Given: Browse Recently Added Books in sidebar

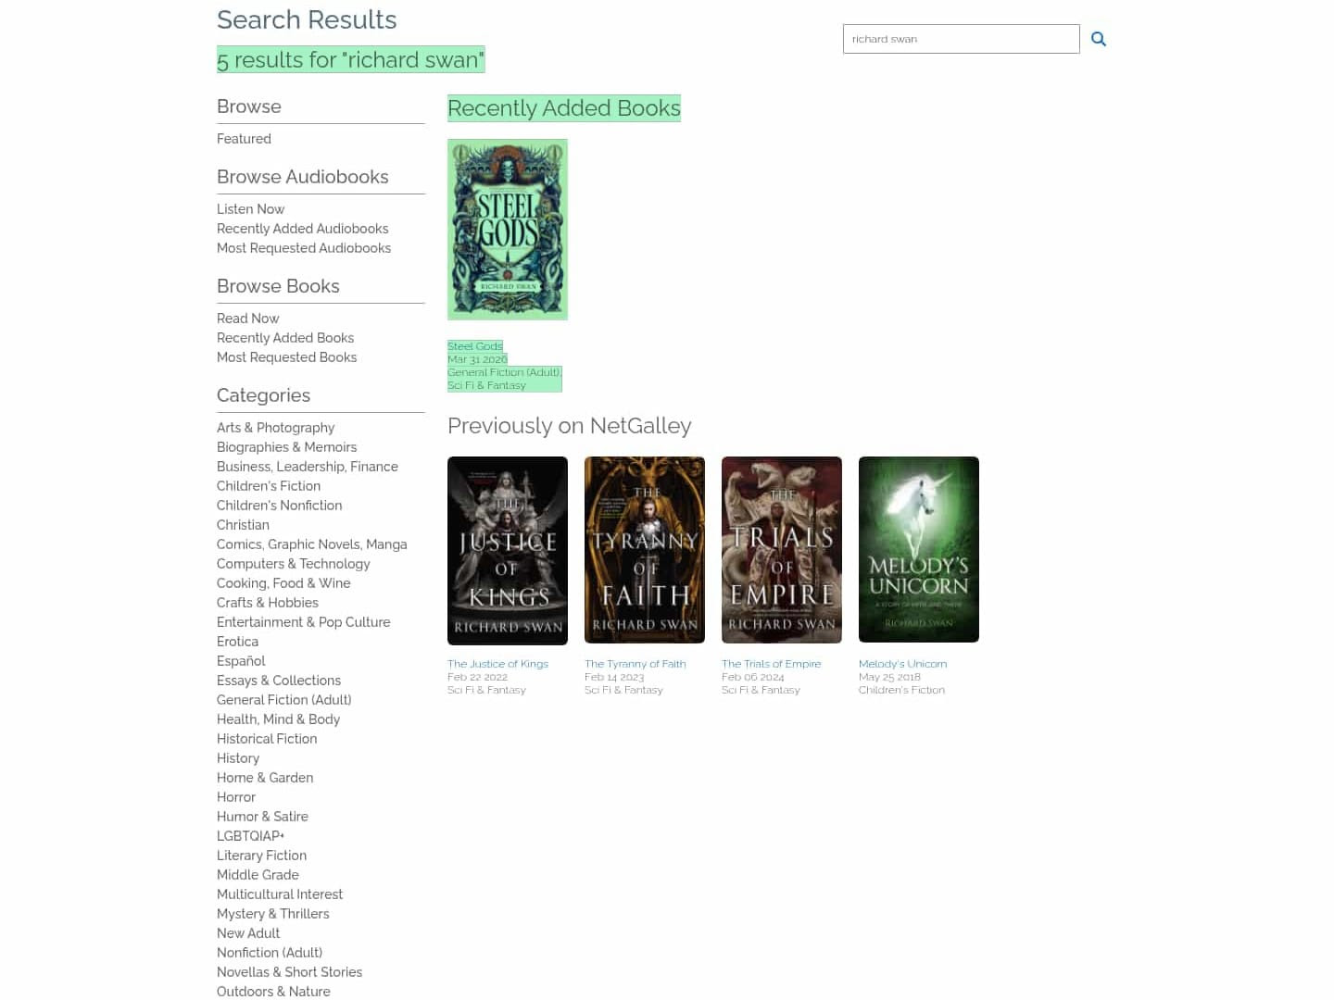Looking at the screenshot, I should pyautogui.click(x=285, y=338).
